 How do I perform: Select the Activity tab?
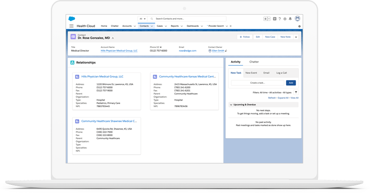point(235,62)
